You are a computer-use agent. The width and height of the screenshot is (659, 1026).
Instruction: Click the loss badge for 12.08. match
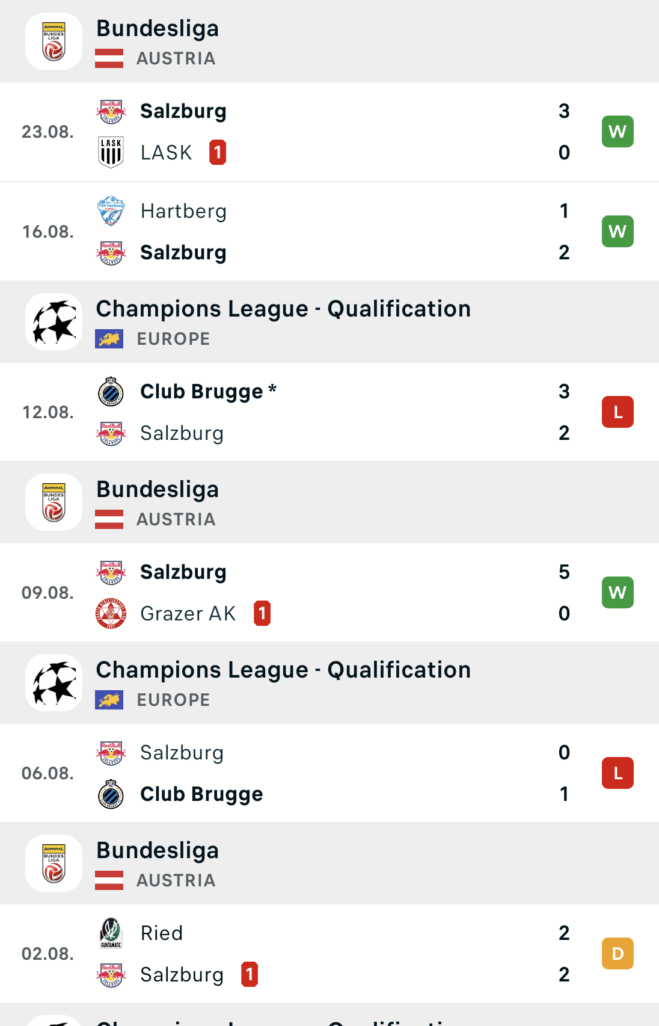(618, 412)
